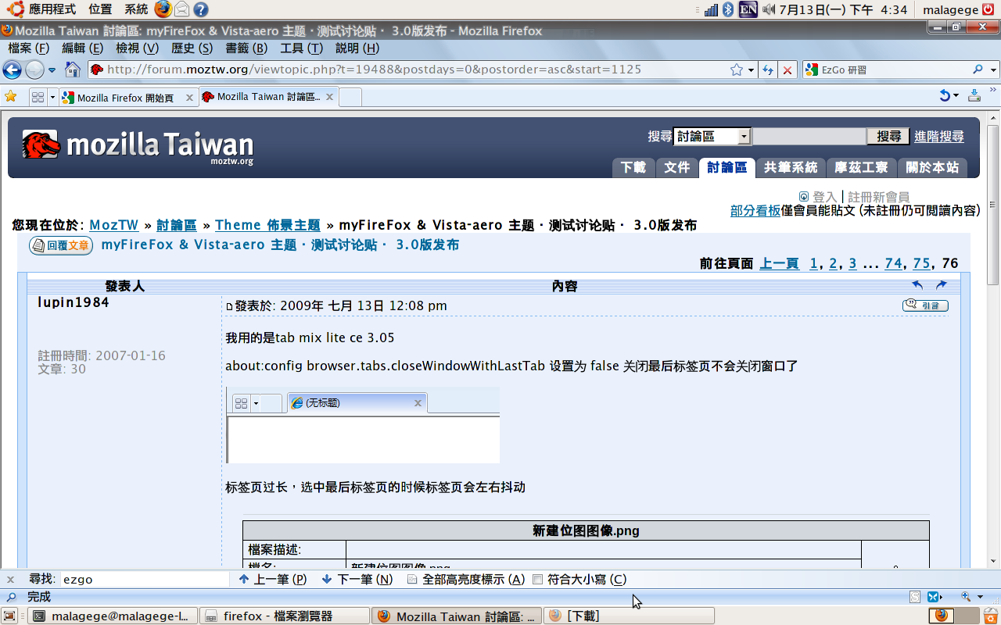Expand the undo closed tab dropdown arrow
This screenshot has width=1001, height=625.
coord(957,96)
